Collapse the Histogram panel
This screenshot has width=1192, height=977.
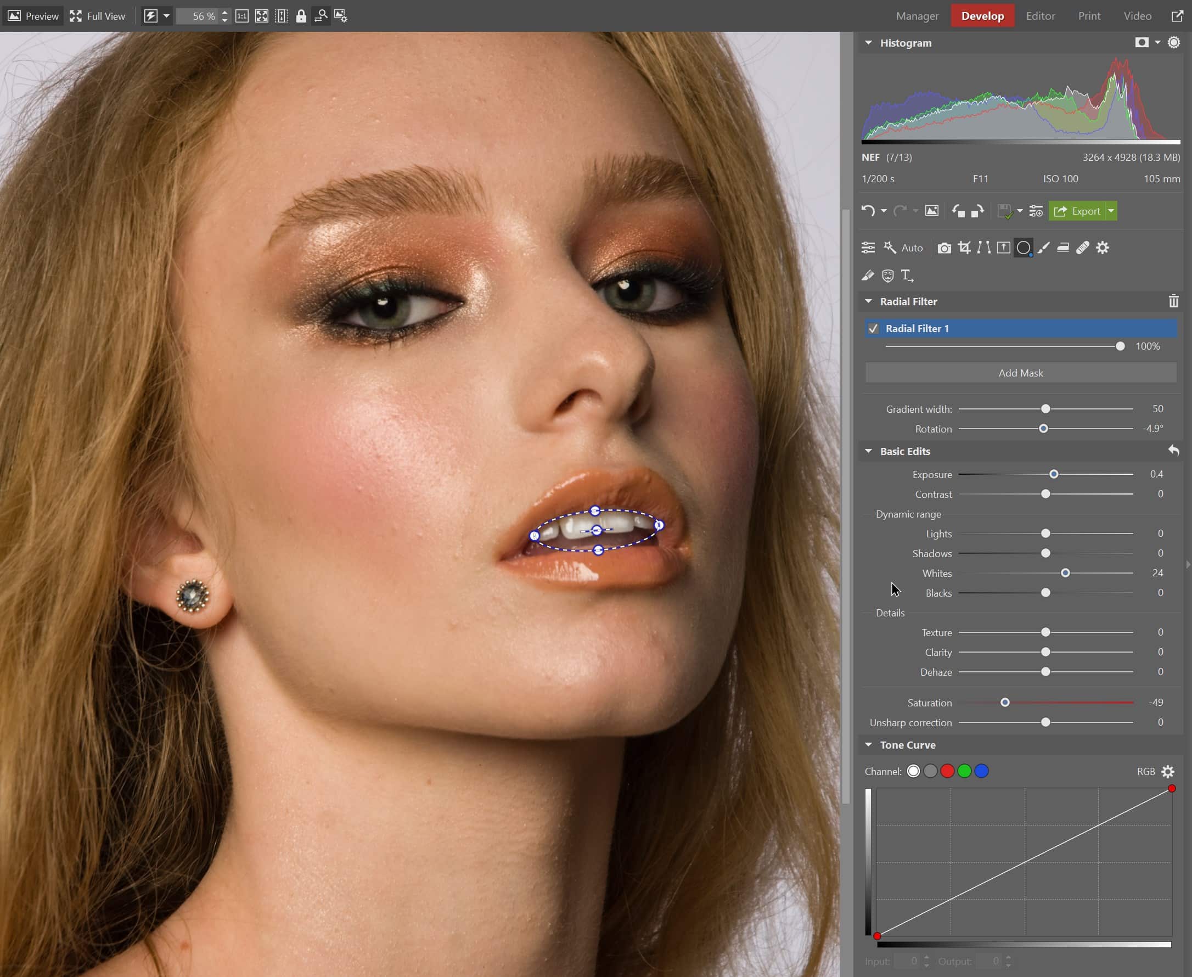click(x=868, y=43)
